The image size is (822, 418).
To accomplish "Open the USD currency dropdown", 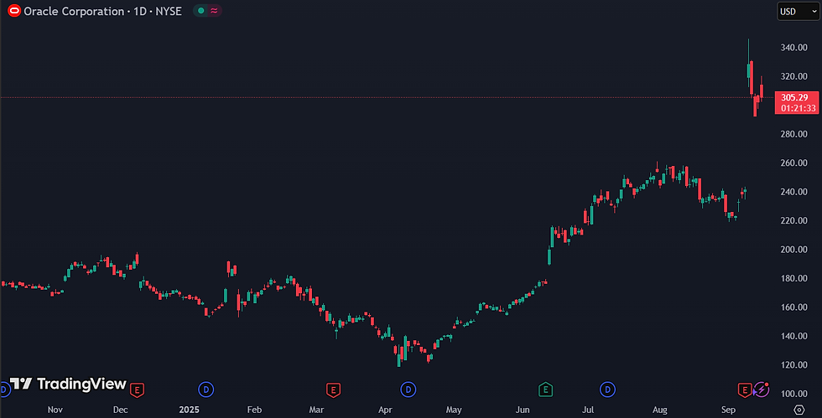I will (798, 12).
